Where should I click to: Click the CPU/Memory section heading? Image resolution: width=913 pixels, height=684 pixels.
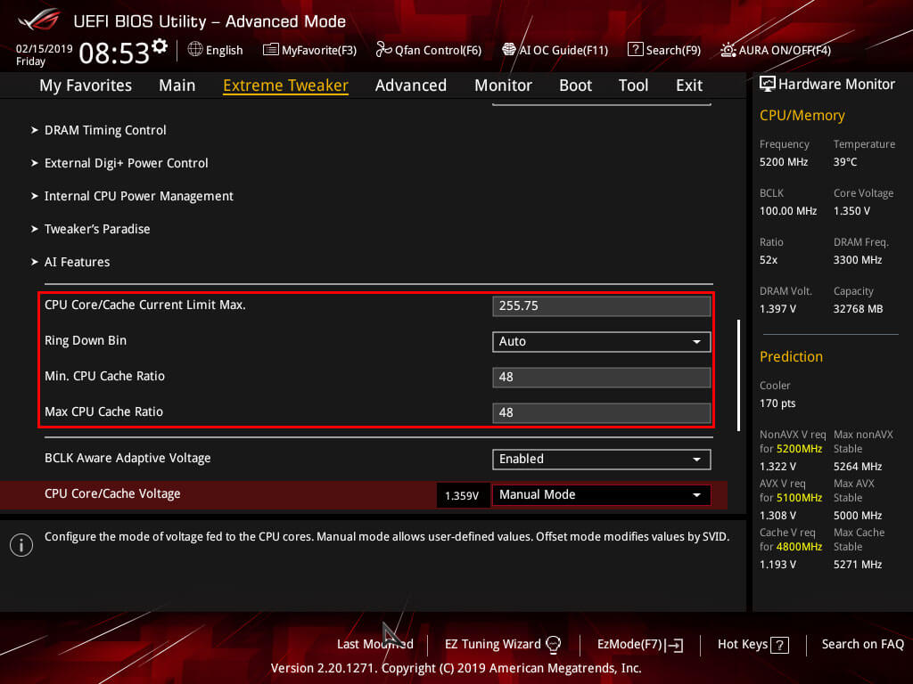[802, 115]
